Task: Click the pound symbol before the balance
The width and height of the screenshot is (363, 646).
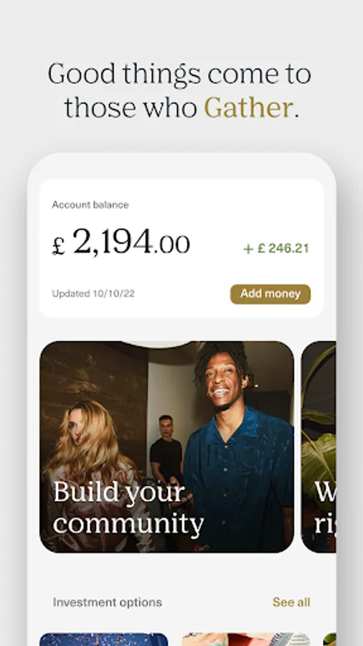Action: (58, 246)
